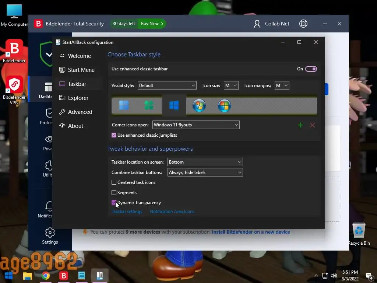Open the network tray icon

click(325, 276)
